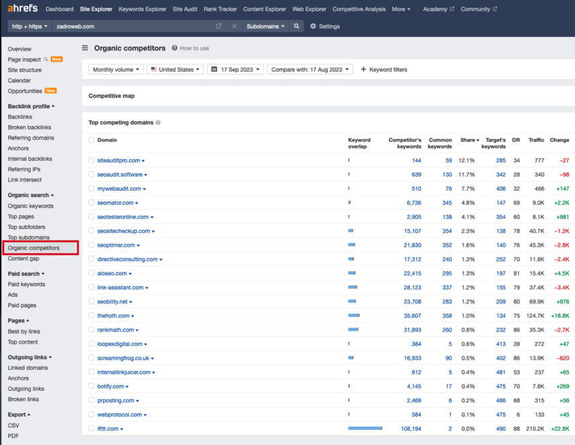Click the Community external link icon
Image resolution: width=575 pixels, height=445 pixels.
tap(494, 9)
